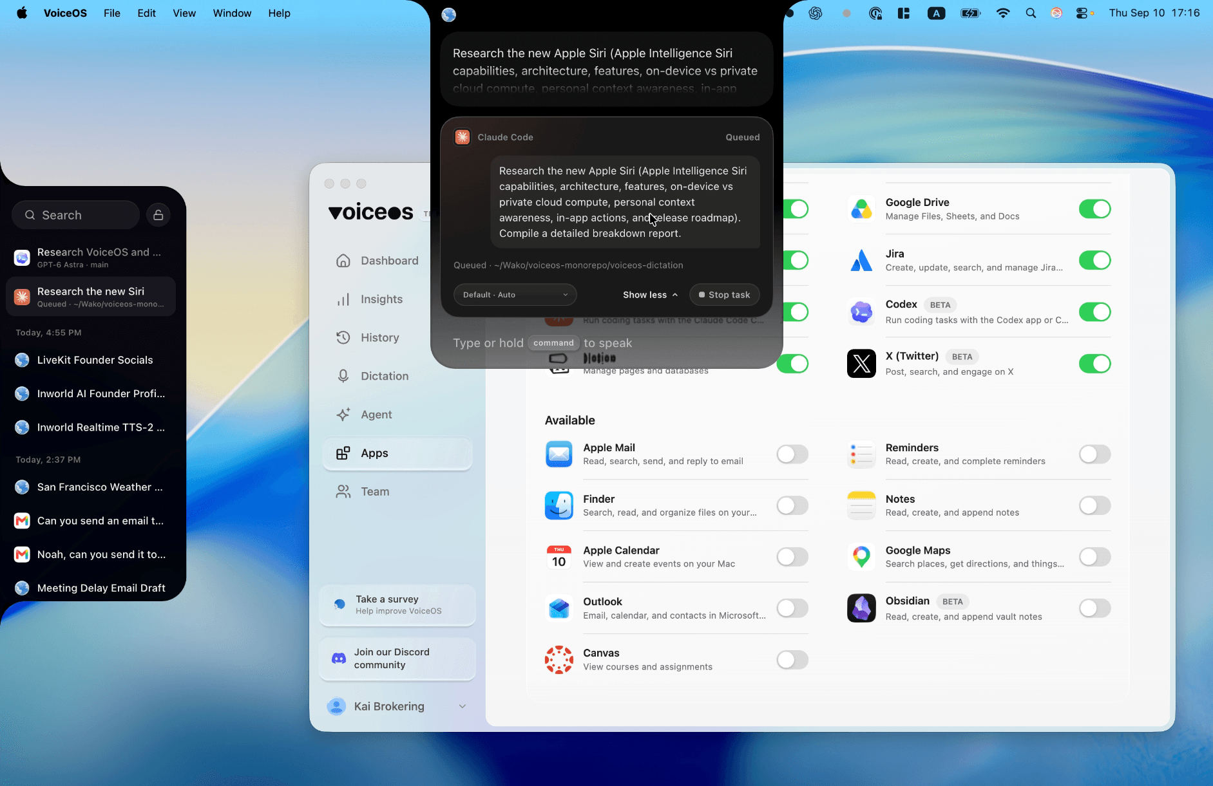Click the Stop task button
This screenshot has height=786, width=1213.
(725, 295)
